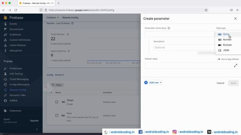241x135 pixels.
Task: Open AdMob in sidebar
Action: (14, 100)
